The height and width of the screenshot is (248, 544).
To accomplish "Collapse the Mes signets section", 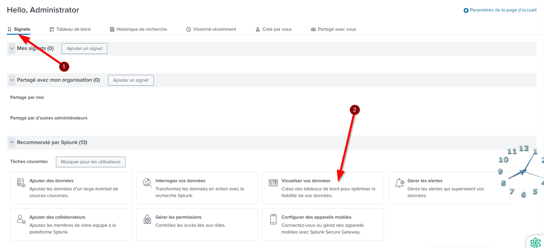I will coord(12,48).
